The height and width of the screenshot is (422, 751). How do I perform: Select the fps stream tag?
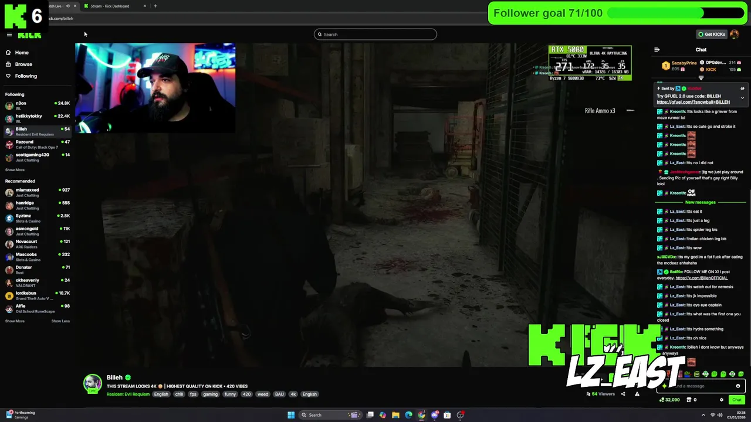tap(193, 394)
